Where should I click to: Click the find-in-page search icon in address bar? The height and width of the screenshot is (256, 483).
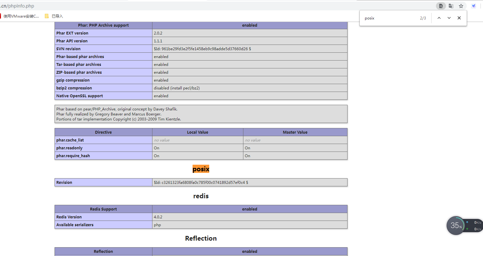tap(441, 6)
